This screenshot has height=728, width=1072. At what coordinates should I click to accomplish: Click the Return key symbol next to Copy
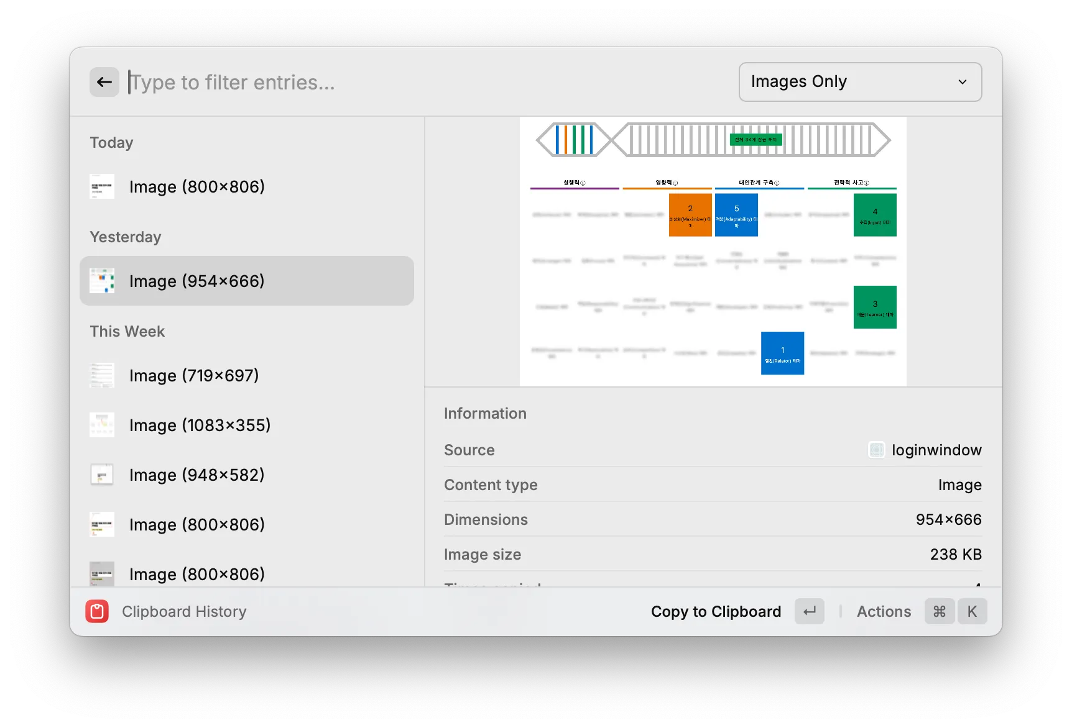tap(809, 611)
